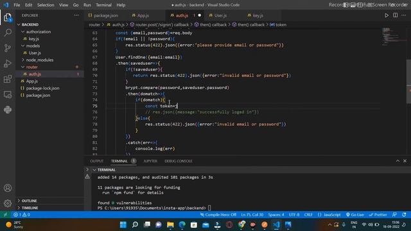The height and width of the screenshot is (231, 411).
Task: Change indentation Spaces: 4
Action: pos(275,215)
